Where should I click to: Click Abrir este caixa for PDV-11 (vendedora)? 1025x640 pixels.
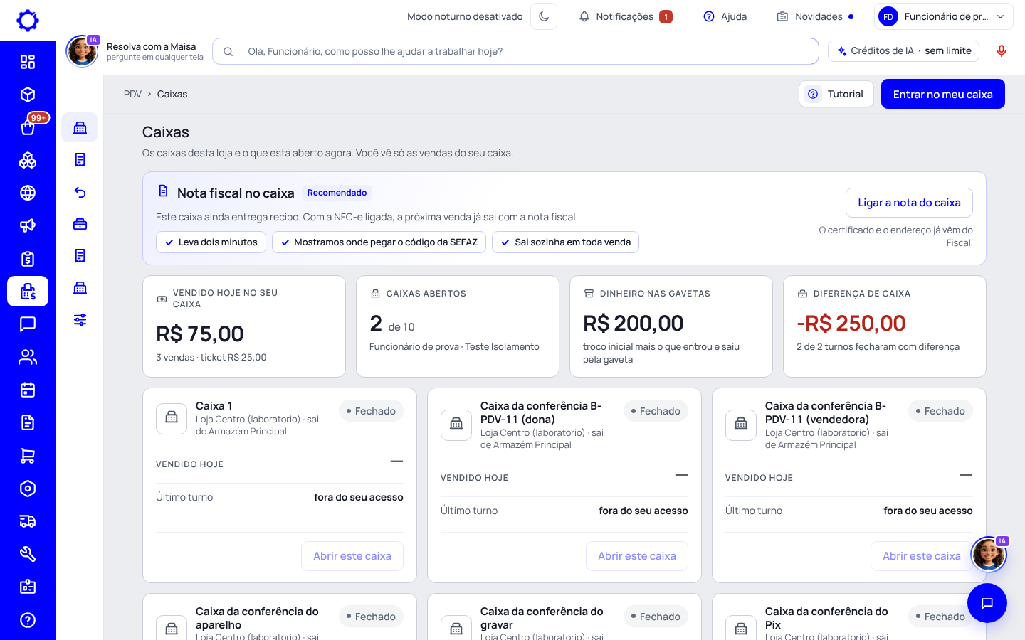pyautogui.click(x=921, y=556)
